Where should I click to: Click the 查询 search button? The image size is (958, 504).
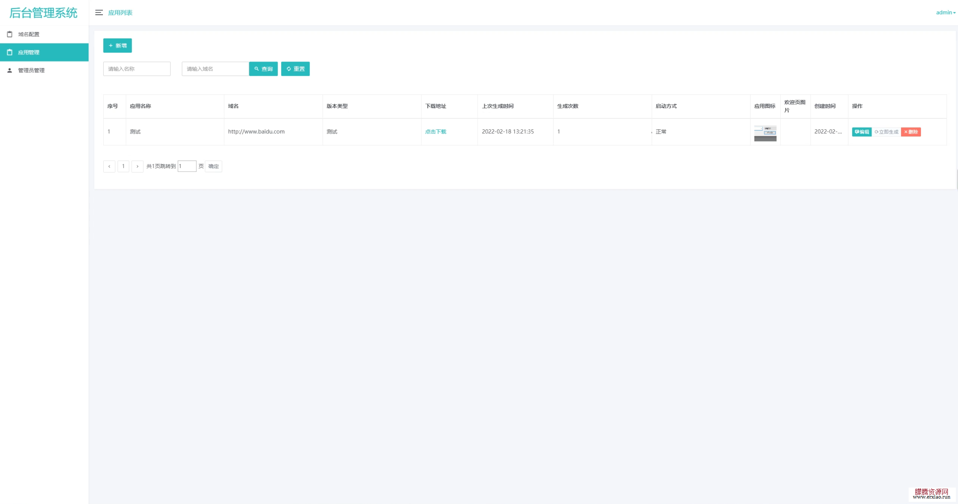(x=264, y=69)
